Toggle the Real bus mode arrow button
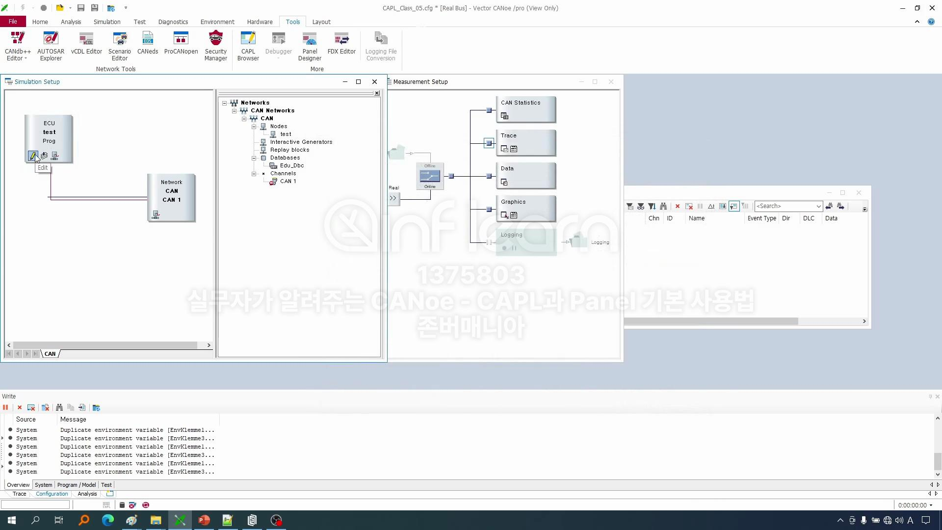This screenshot has height=530, width=942. pyautogui.click(x=393, y=198)
